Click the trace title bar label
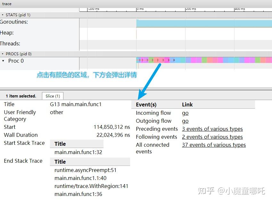Screen dimensions: 272x202 (x=6, y=4)
